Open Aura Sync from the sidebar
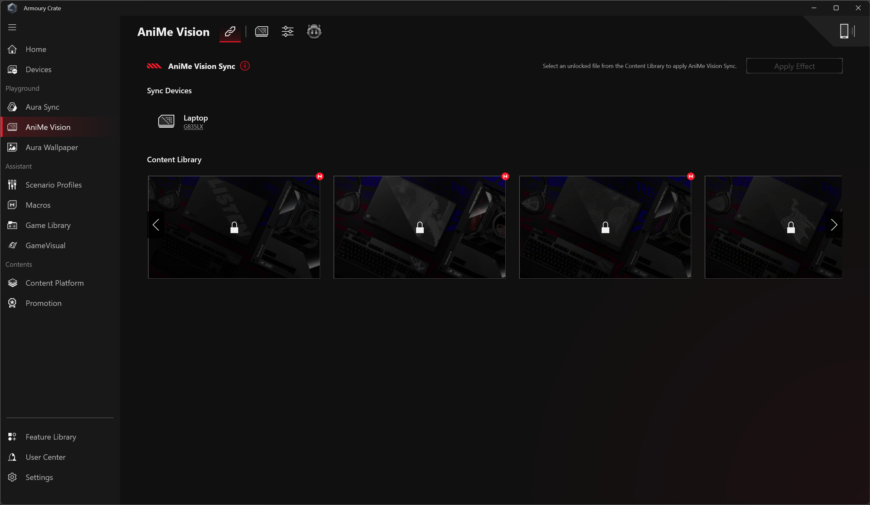This screenshot has width=870, height=505. pyautogui.click(x=42, y=107)
